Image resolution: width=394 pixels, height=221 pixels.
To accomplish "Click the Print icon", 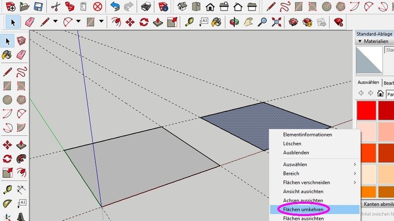I will [x=146, y=6].
